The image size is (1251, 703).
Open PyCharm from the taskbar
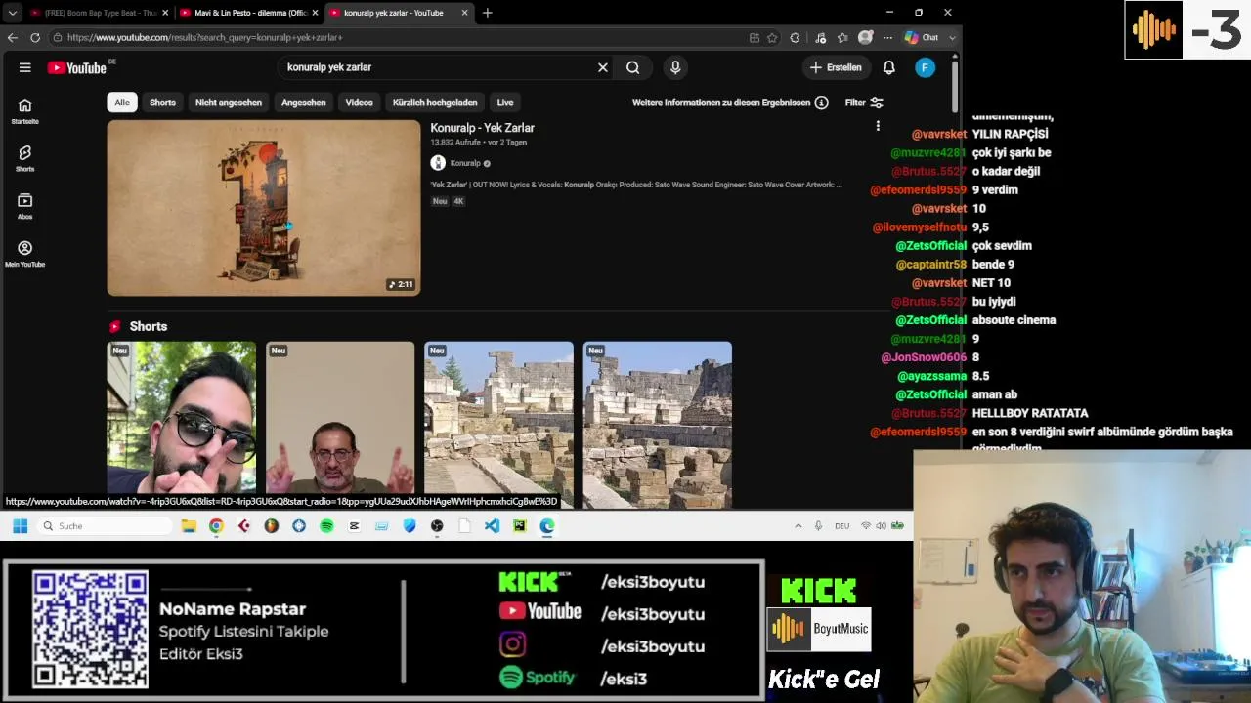coord(519,525)
